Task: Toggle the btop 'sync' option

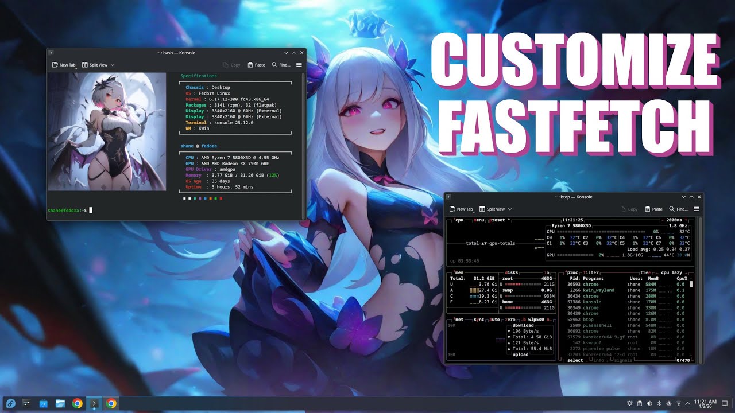Action: pos(478,320)
